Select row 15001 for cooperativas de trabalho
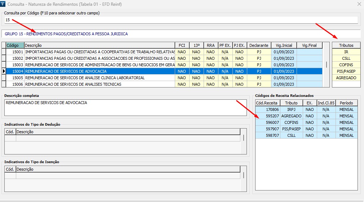The width and height of the screenshot is (364, 202). click(x=99, y=52)
